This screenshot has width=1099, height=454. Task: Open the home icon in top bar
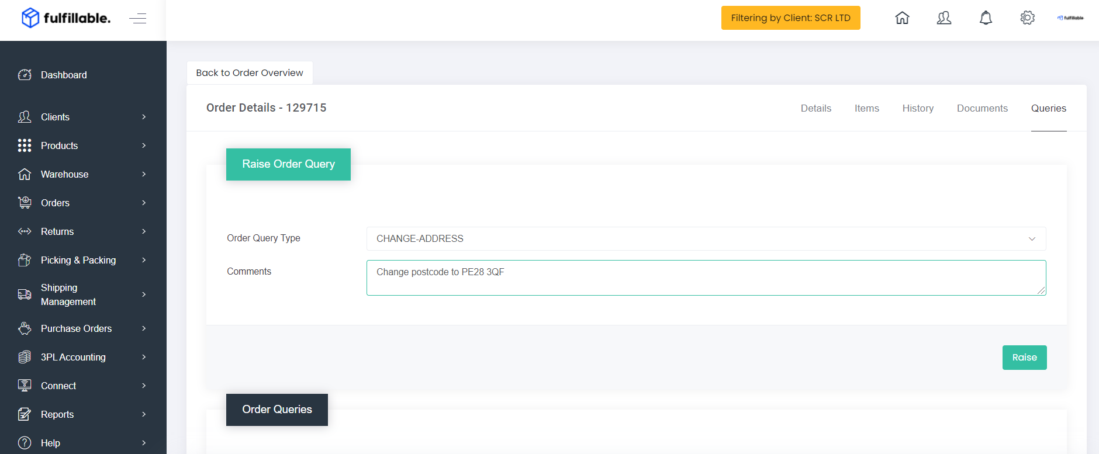[903, 18]
